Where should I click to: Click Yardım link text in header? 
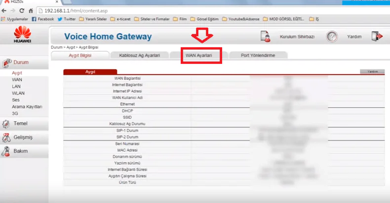pos(354,37)
